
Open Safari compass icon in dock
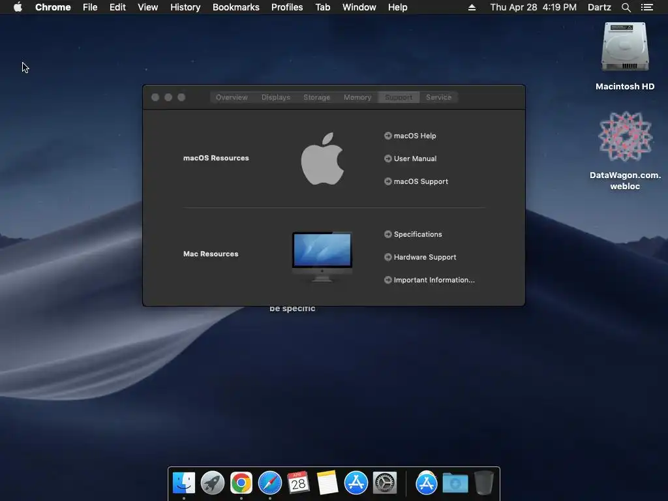269,483
